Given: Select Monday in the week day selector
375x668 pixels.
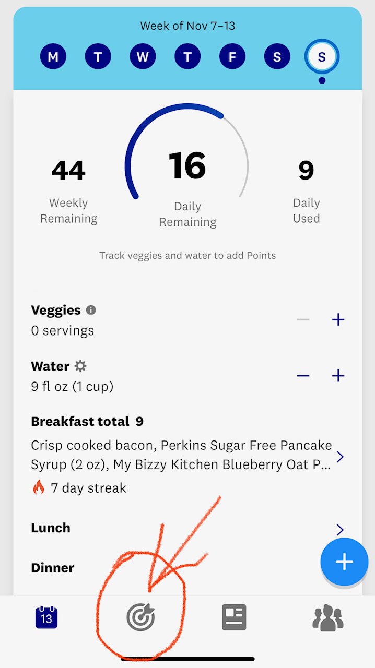Looking at the screenshot, I should 53,56.
